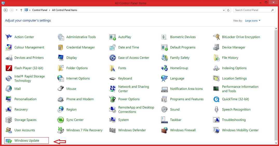279x146 pixels.
Task: Expand the root breadcrumb arrow before Control Panel
Action: pos(30,10)
